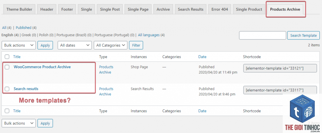The width and height of the screenshot is (322, 133).
Task: Switch to the Footer tab
Action: tap(67, 9)
